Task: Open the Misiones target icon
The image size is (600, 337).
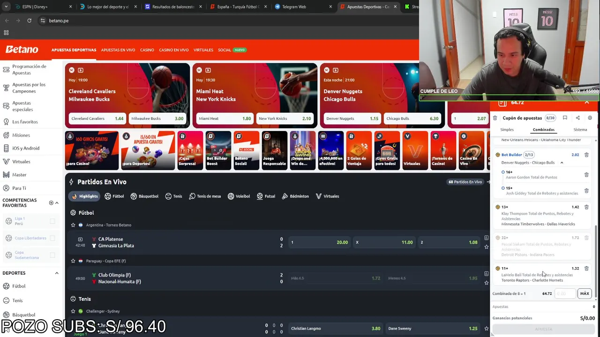Action: tap(6, 135)
